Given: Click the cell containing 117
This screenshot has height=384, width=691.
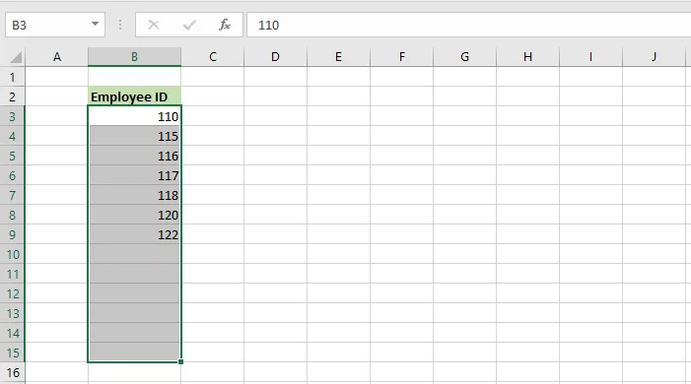Looking at the screenshot, I should point(134,175).
